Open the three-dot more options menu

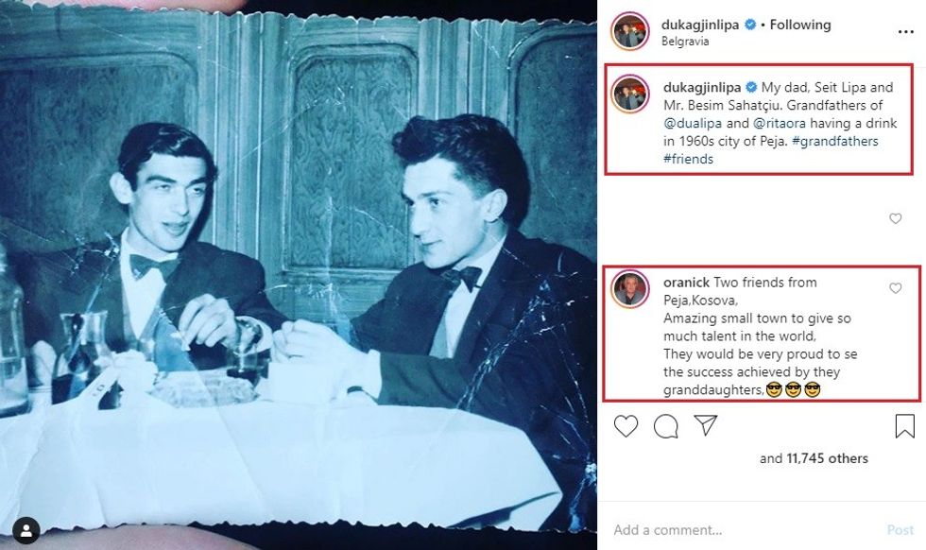(x=905, y=32)
